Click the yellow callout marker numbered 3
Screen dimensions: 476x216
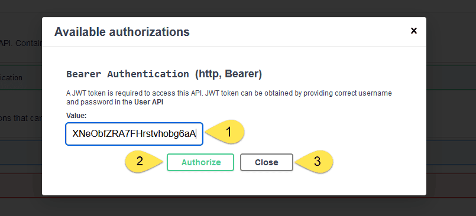tap(314, 162)
